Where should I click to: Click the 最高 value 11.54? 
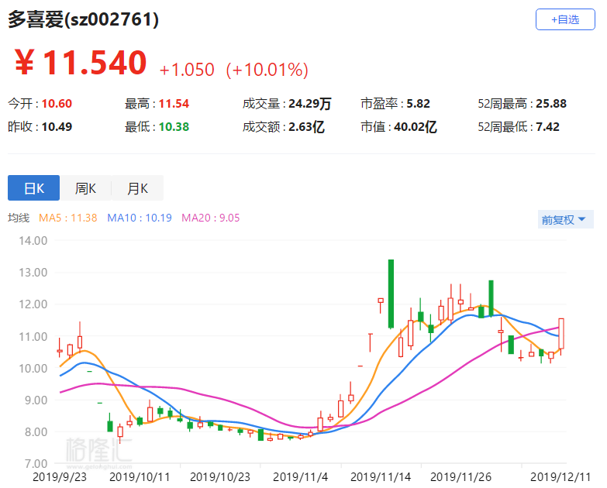point(174,104)
